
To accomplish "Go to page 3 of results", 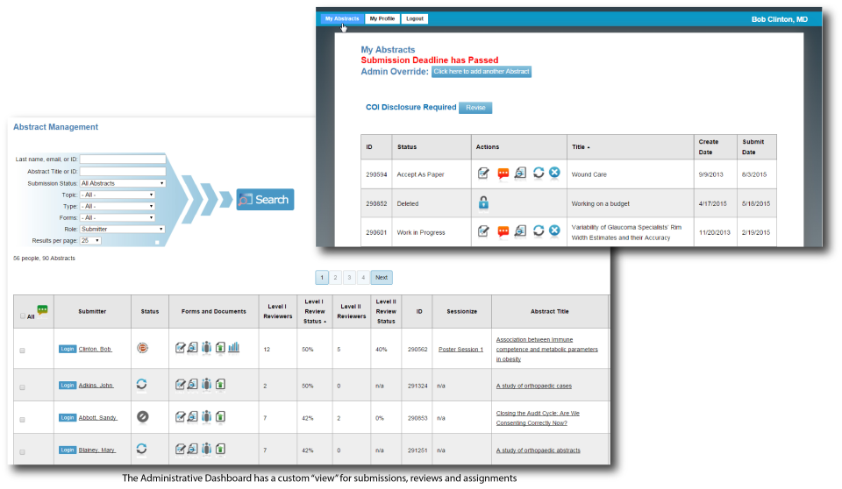I will 350,278.
